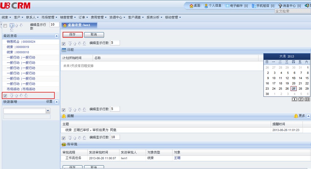Open the 报表分析 menu

click(x=154, y=17)
